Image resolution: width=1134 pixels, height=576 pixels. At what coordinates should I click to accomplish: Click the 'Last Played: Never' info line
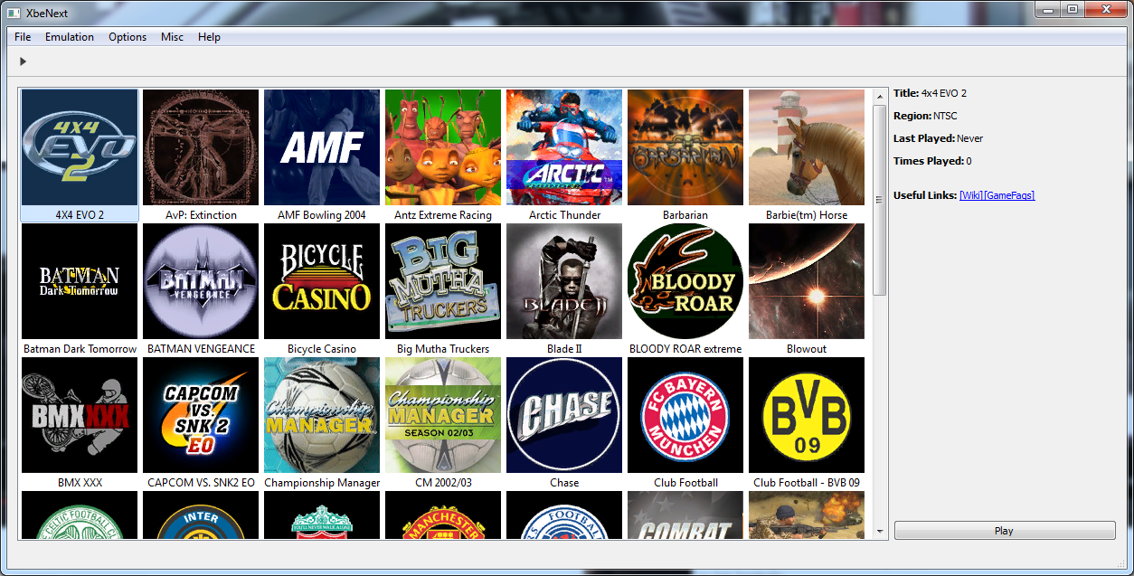pos(939,138)
